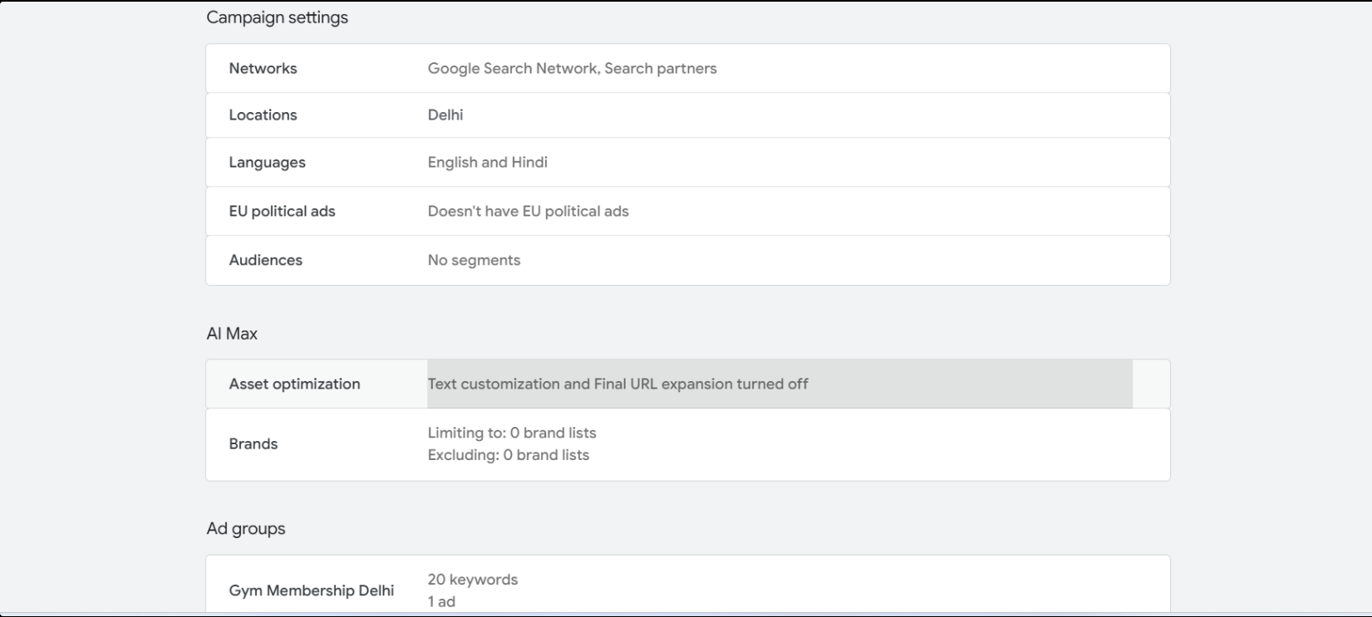Open the Brands settings row
Image resolution: width=1372 pixels, height=617 pixels.
[688, 444]
